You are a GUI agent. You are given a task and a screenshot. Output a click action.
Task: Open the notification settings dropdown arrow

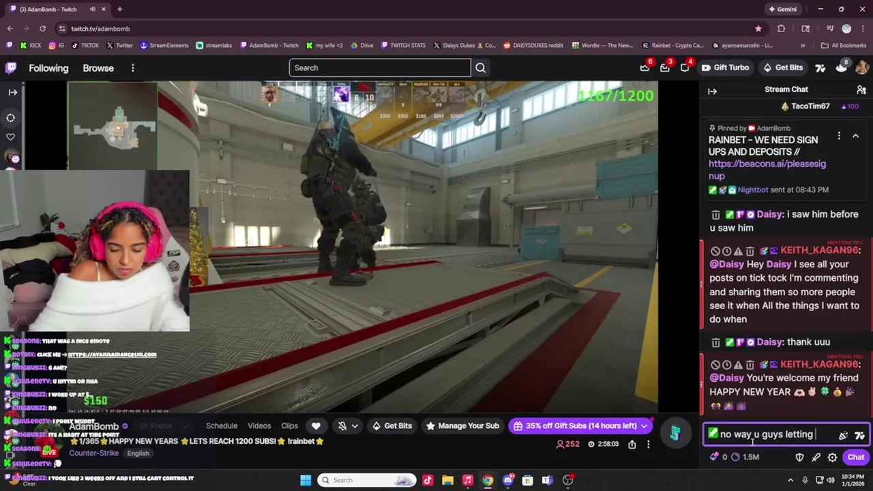click(x=355, y=426)
